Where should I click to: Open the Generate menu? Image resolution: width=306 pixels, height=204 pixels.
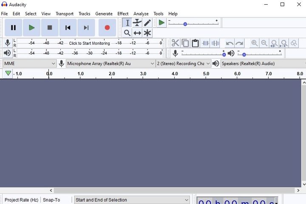pos(104,14)
